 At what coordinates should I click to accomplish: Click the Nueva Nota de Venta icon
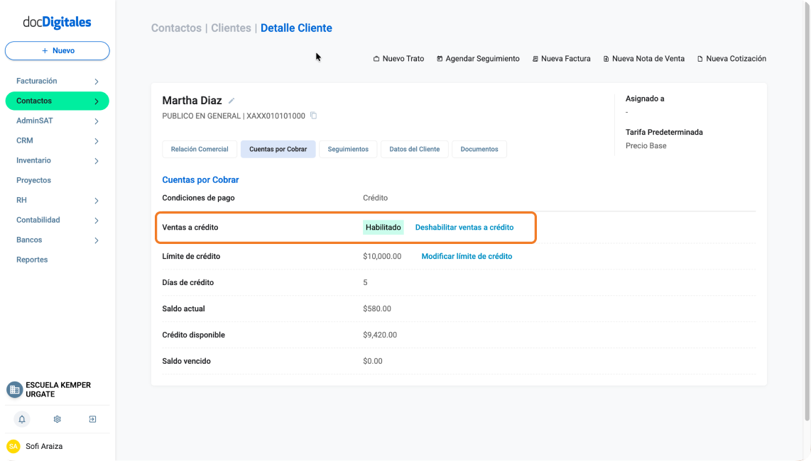[x=606, y=59]
